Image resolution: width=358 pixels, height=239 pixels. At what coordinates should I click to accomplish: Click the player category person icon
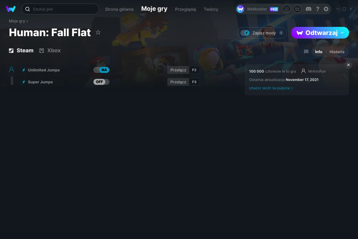pyautogui.click(x=12, y=70)
